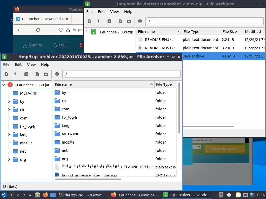
Task: Click the Add files icon in the front File Archiver toolbar
Action: 37,74
